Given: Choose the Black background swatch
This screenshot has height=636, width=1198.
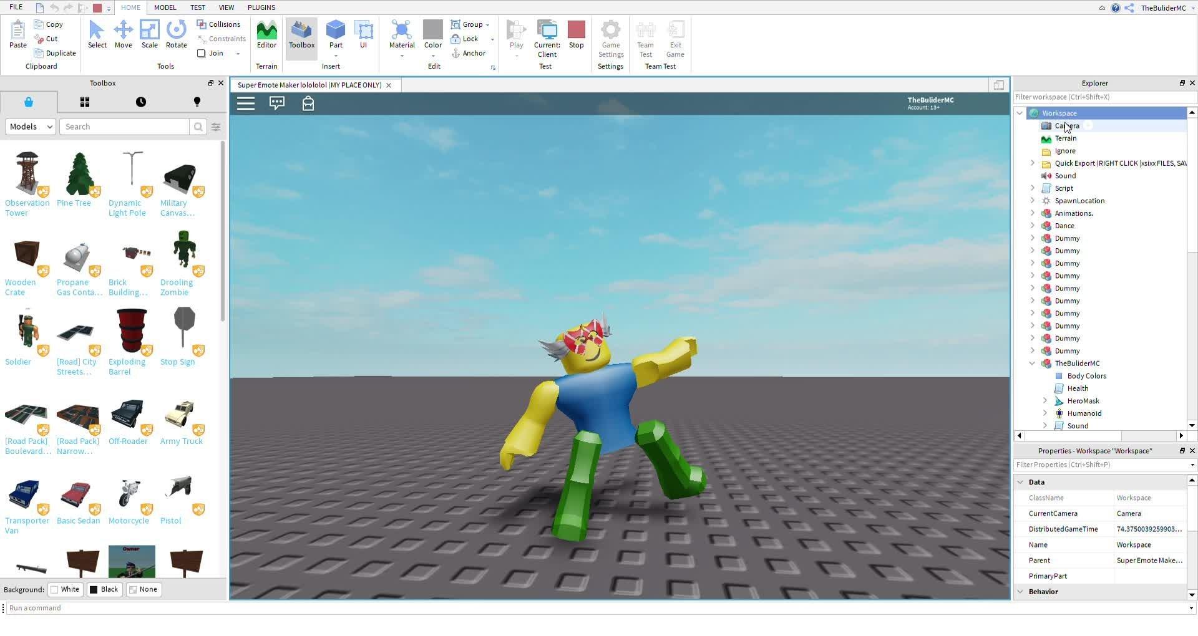Looking at the screenshot, I should coord(104,589).
